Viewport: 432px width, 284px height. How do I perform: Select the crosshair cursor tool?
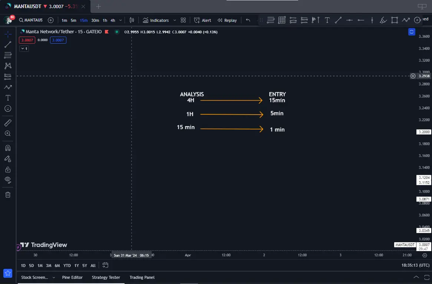[x=8, y=34]
